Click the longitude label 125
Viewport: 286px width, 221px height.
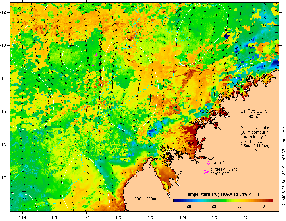coord(215,217)
